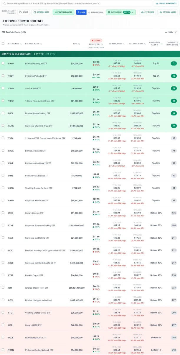Image resolution: width=180 pixels, height=355 pixels.
Task: Click ticker KRYP
Action: (x=11, y=163)
